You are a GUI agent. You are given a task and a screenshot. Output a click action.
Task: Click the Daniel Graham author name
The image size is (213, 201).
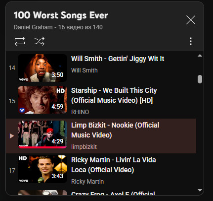[33, 27]
